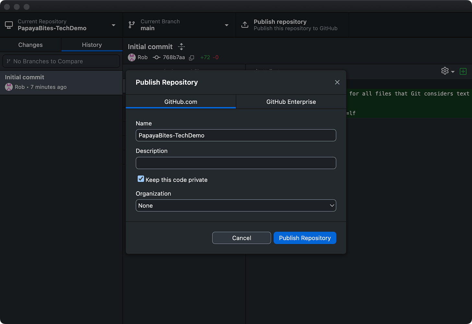The image size is (472, 324).
Task: Click Rob's avatar in the commit header
Action: click(x=132, y=57)
